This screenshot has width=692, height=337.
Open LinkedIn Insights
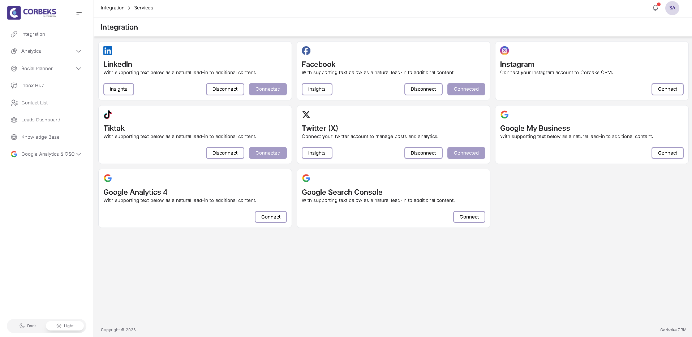[x=119, y=89]
